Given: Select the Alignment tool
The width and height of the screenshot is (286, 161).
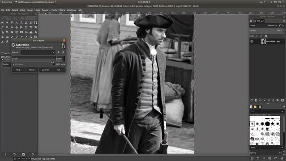Looking at the screenshot, I should (21, 27).
